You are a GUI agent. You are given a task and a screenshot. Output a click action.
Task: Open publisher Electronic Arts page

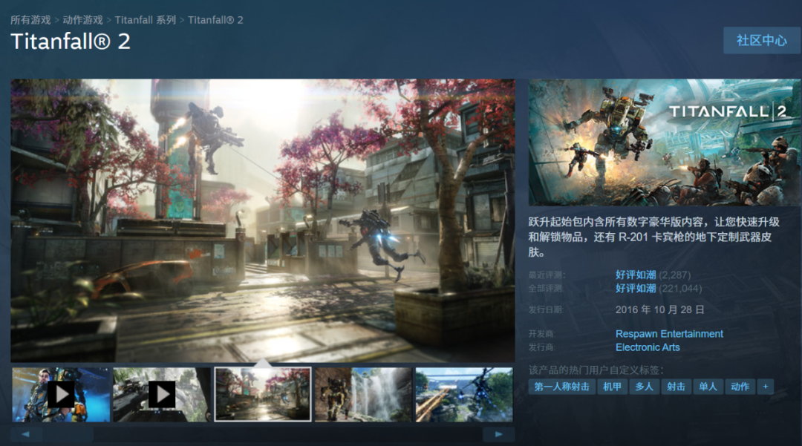coord(648,347)
